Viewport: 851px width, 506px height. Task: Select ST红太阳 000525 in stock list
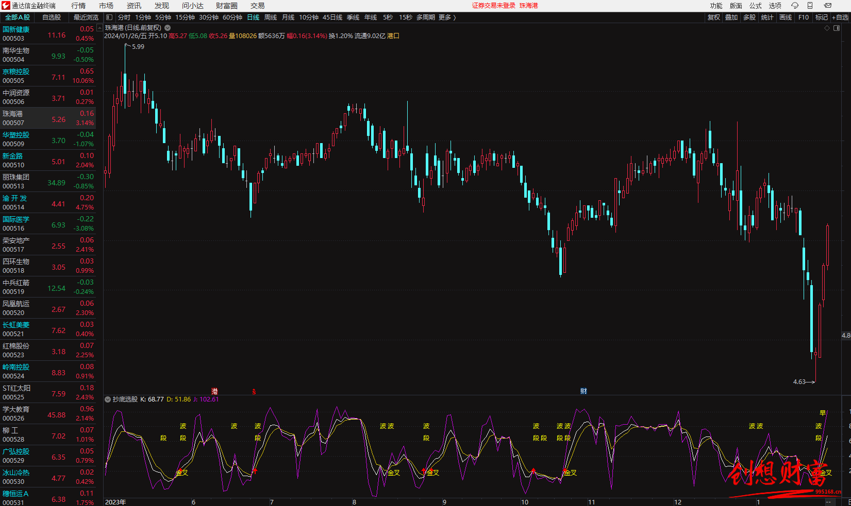pos(48,392)
